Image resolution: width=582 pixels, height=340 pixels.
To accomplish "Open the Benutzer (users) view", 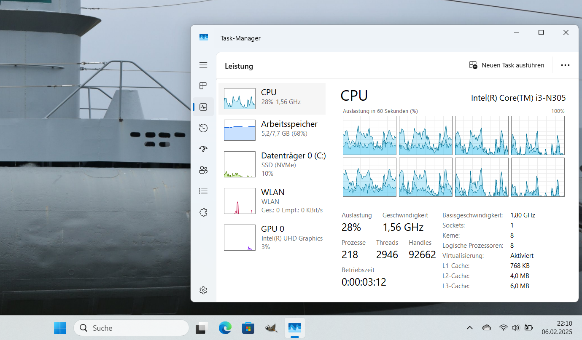I will coord(203,170).
